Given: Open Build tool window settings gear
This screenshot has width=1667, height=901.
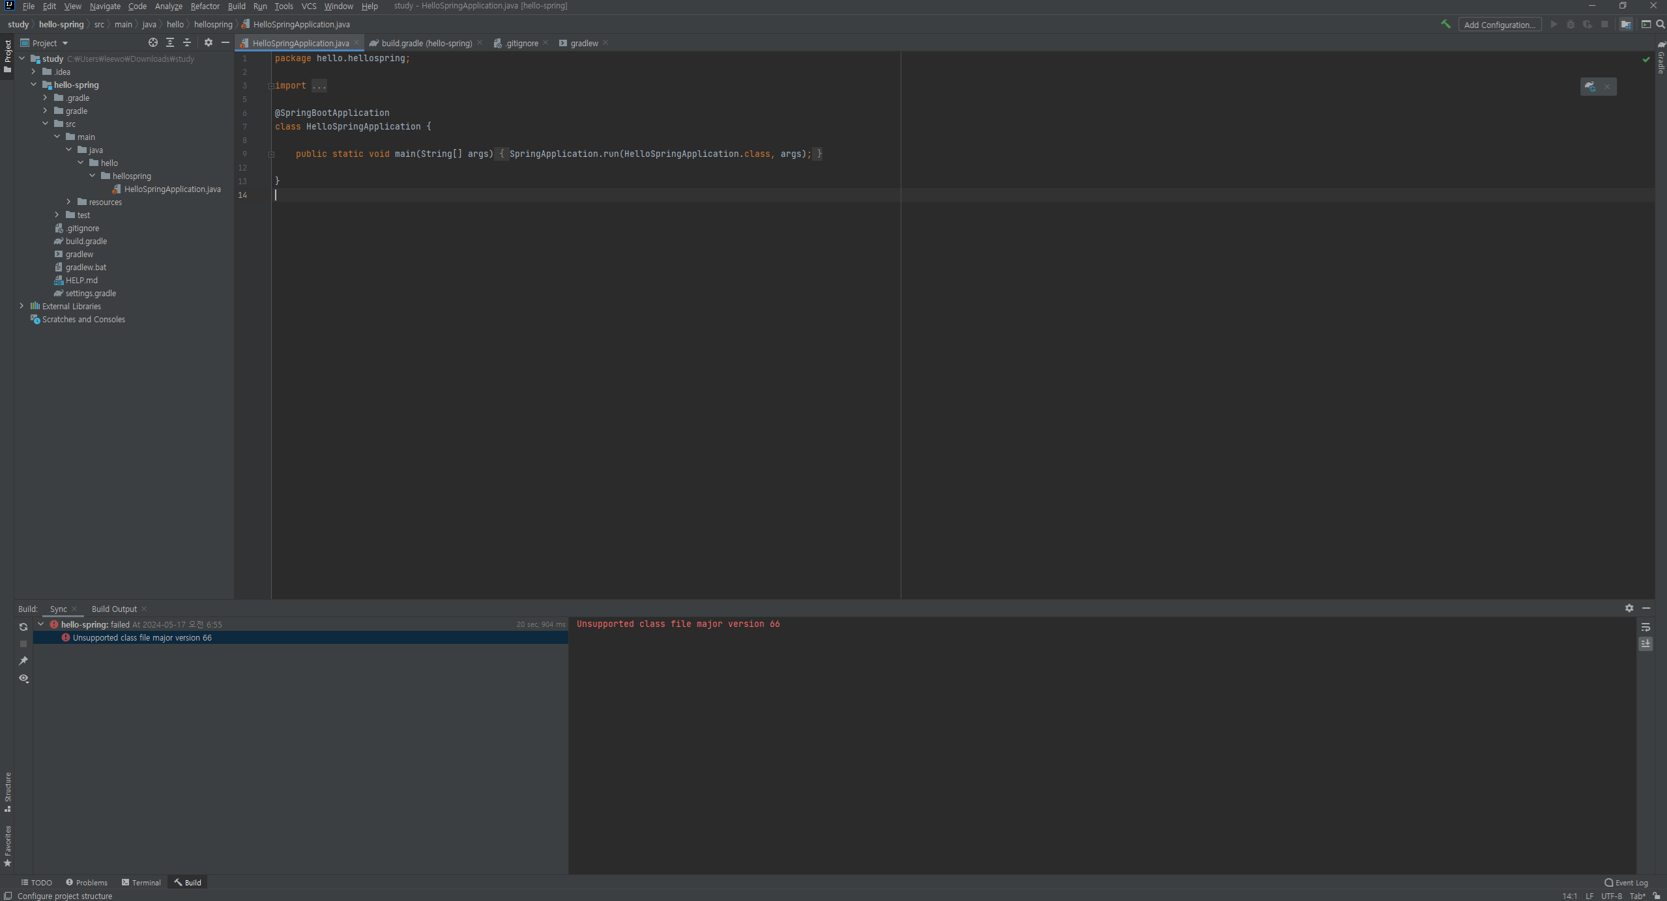Looking at the screenshot, I should pos(1629,608).
